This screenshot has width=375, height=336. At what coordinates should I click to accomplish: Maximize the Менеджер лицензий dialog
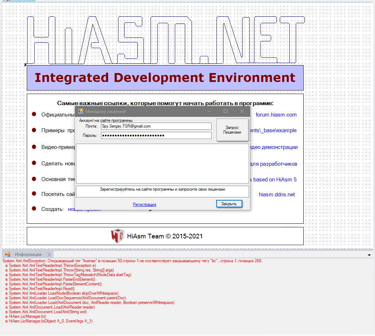point(225,111)
